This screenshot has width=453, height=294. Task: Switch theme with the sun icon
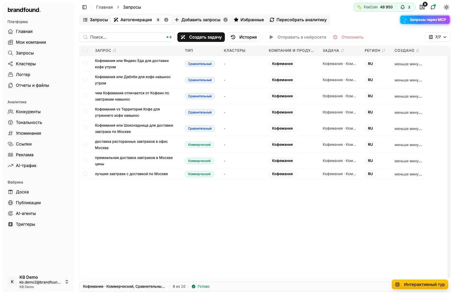pos(446,7)
